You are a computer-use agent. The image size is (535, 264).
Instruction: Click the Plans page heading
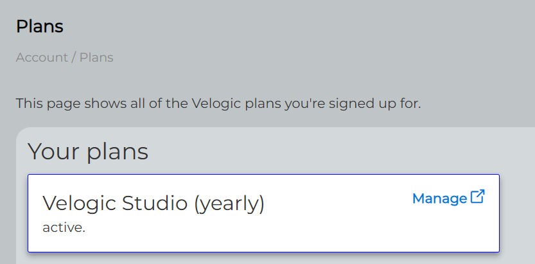point(40,26)
